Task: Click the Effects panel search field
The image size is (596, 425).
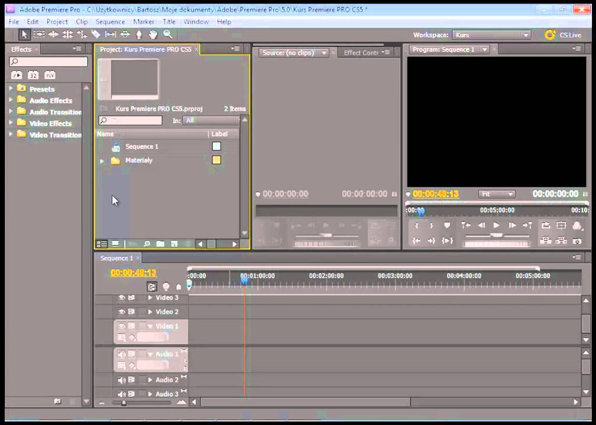Action: point(48,61)
